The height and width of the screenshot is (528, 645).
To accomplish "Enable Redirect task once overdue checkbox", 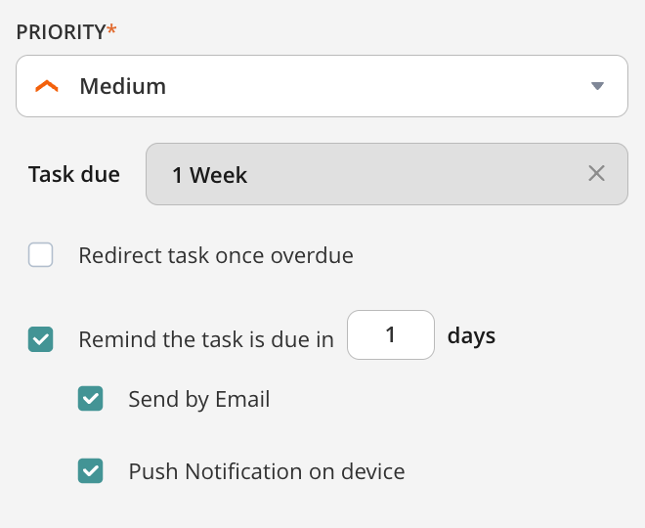I will (x=41, y=256).
